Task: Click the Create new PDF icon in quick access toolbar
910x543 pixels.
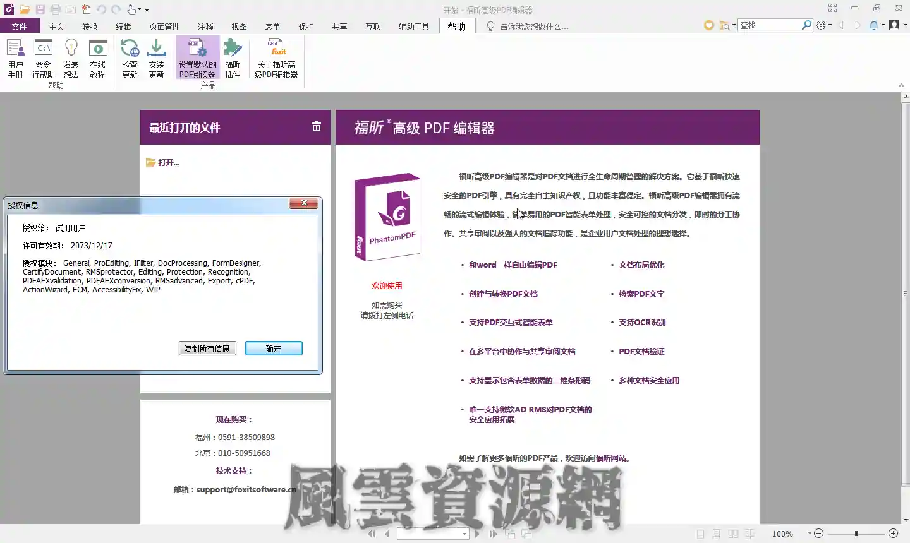Action: [x=86, y=9]
